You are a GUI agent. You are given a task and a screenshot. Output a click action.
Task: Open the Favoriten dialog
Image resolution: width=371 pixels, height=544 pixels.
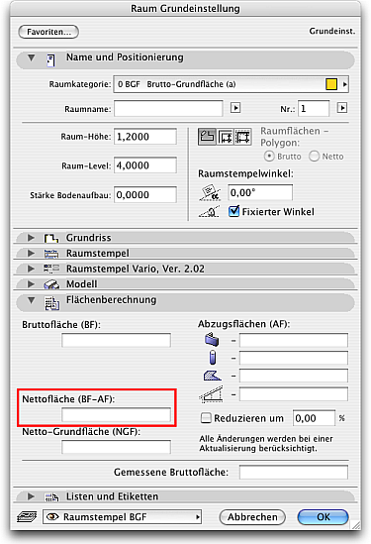click(48, 32)
